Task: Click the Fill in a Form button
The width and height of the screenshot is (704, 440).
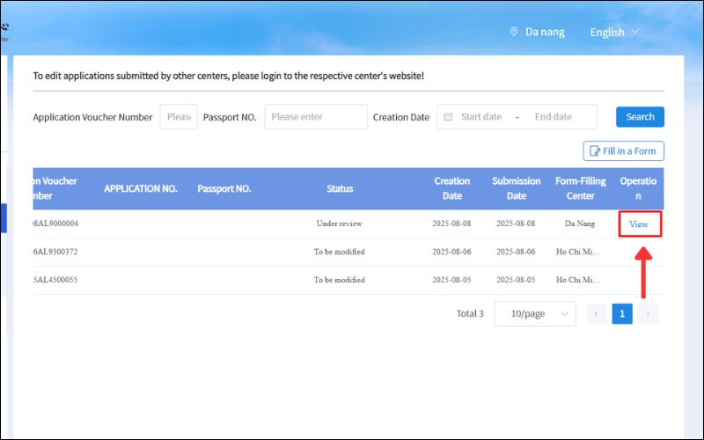Action: [x=623, y=151]
